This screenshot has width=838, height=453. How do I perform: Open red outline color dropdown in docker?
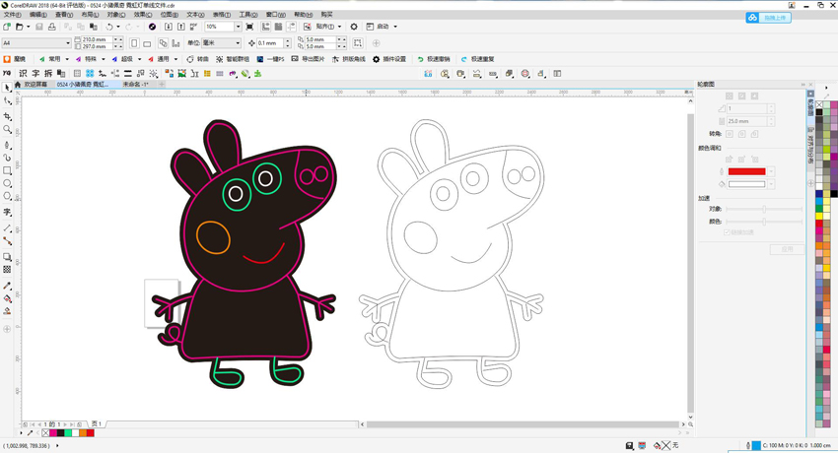click(771, 171)
